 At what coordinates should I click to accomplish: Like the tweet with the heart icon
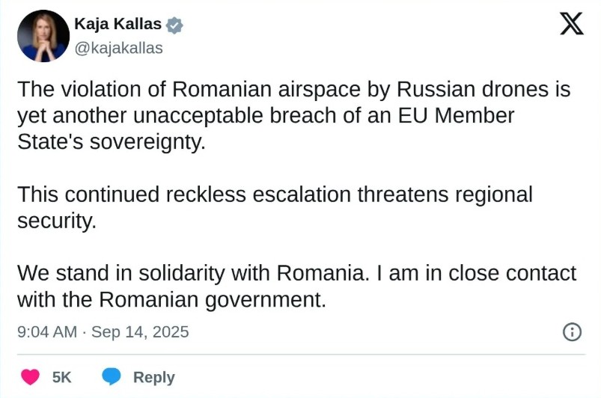point(30,377)
